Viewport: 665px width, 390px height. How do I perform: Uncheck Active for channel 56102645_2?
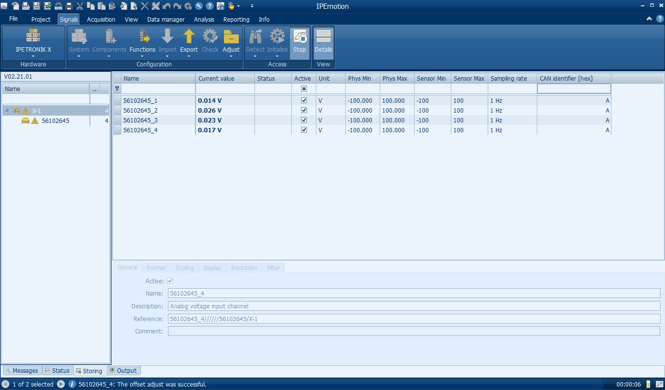[304, 110]
